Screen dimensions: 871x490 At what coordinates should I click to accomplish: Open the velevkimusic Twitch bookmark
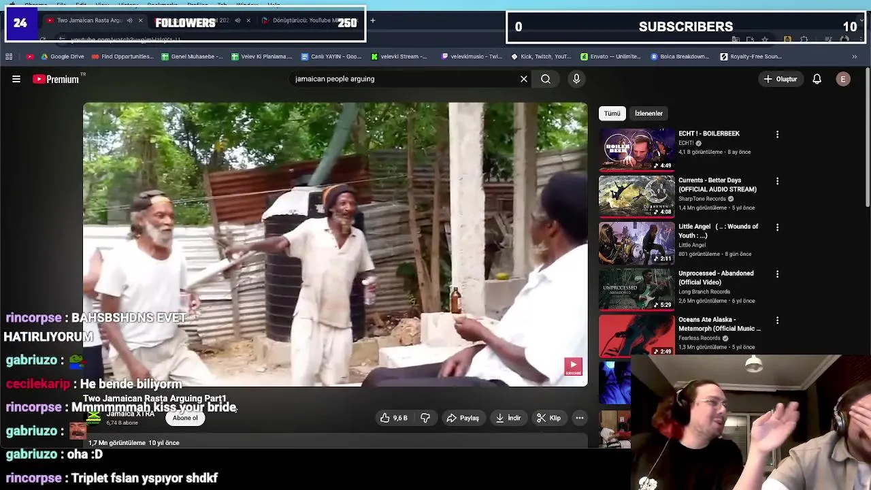[472, 56]
